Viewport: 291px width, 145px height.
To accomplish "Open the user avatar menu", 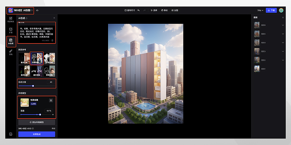I will 281,10.
